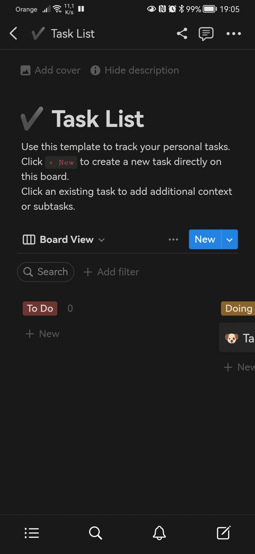
Task: Click Add filter
Action: (111, 272)
